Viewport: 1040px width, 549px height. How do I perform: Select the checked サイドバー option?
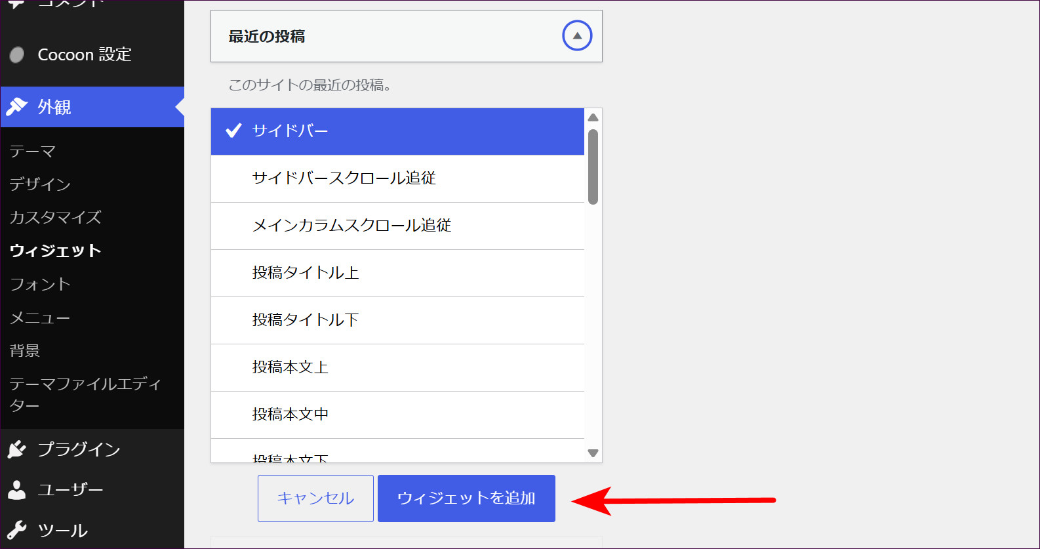click(x=397, y=131)
